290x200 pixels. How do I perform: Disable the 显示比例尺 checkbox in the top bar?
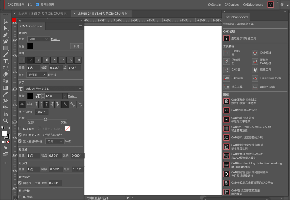point(37,4)
